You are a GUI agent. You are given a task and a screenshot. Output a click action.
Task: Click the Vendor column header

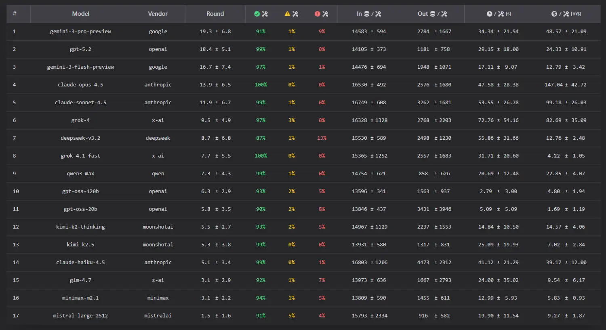158,14
